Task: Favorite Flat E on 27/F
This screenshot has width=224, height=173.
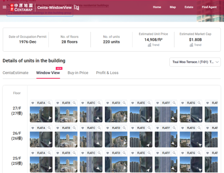Action: (133, 103)
